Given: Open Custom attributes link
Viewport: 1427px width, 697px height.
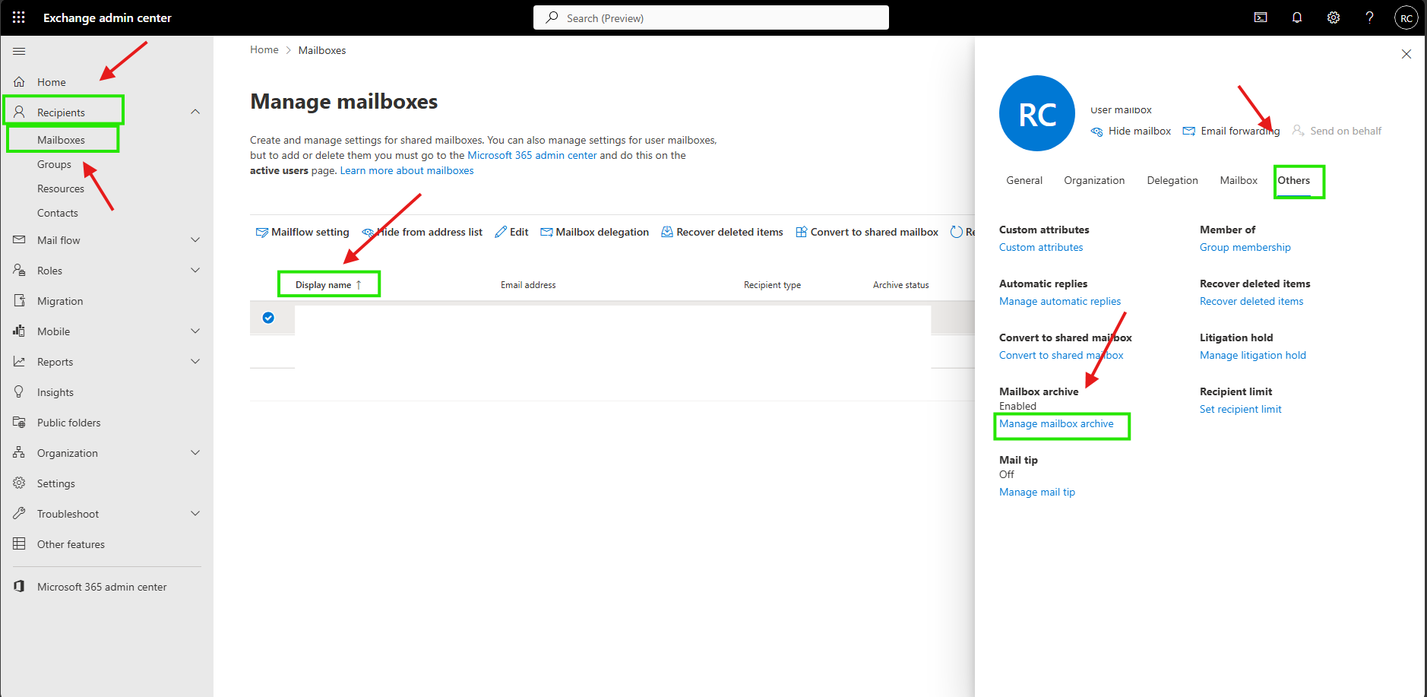Looking at the screenshot, I should (1041, 247).
